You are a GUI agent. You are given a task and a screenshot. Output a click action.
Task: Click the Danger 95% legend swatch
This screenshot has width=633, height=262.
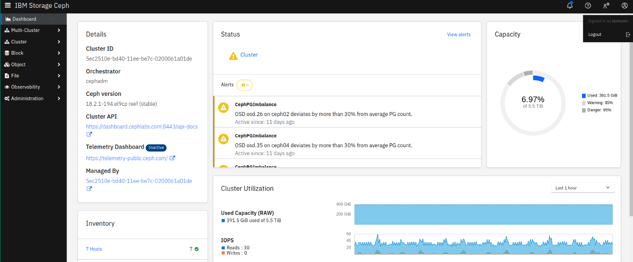pyautogui.click(x=584, y=110)
